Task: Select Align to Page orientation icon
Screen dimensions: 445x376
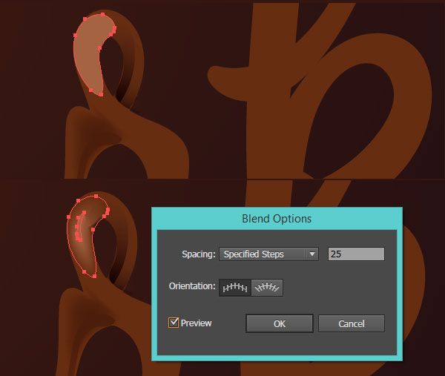Action: (235, 288)
